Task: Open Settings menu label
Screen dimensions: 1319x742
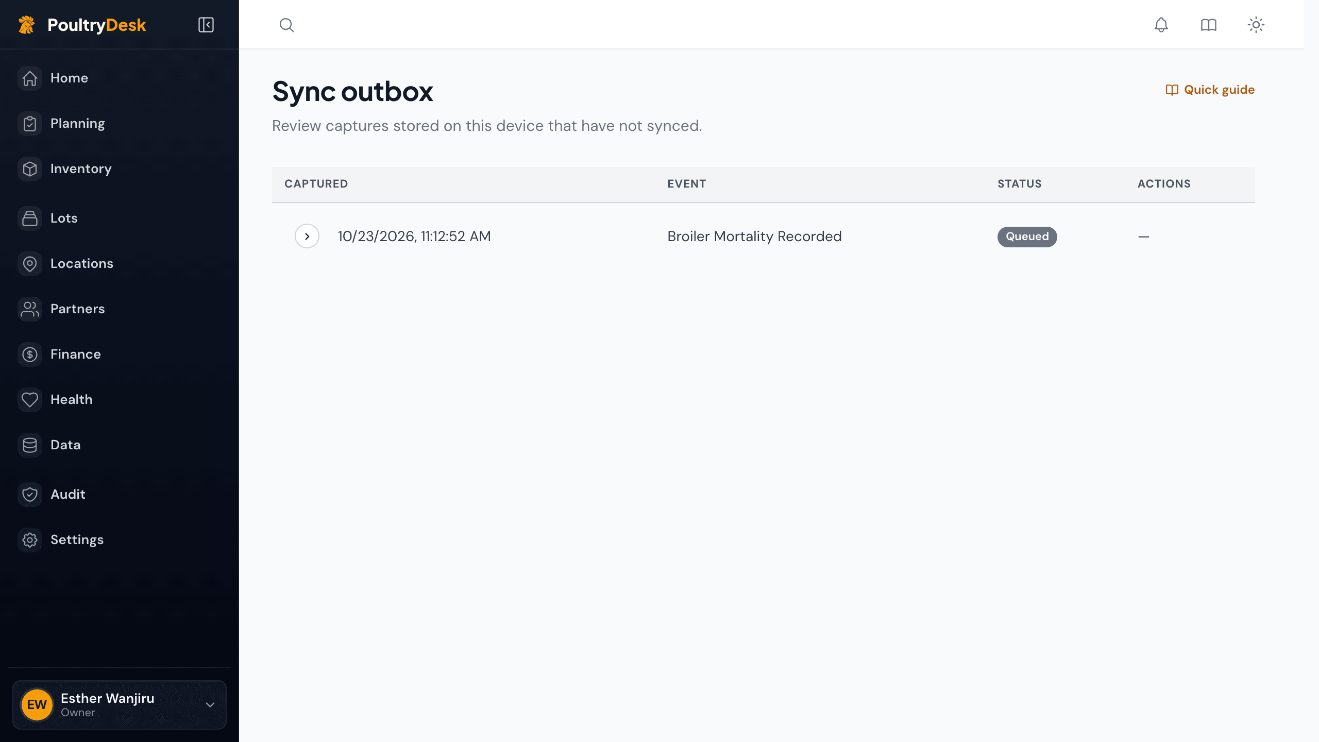Action: click(77, 540)
